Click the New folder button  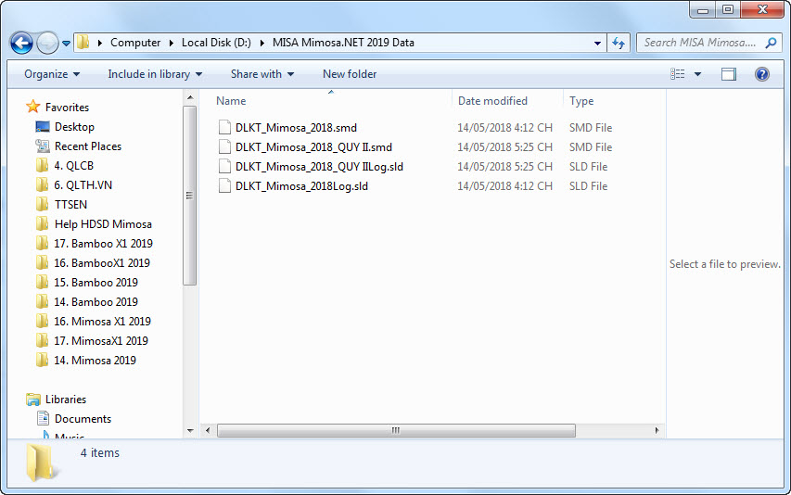point(350,74)
